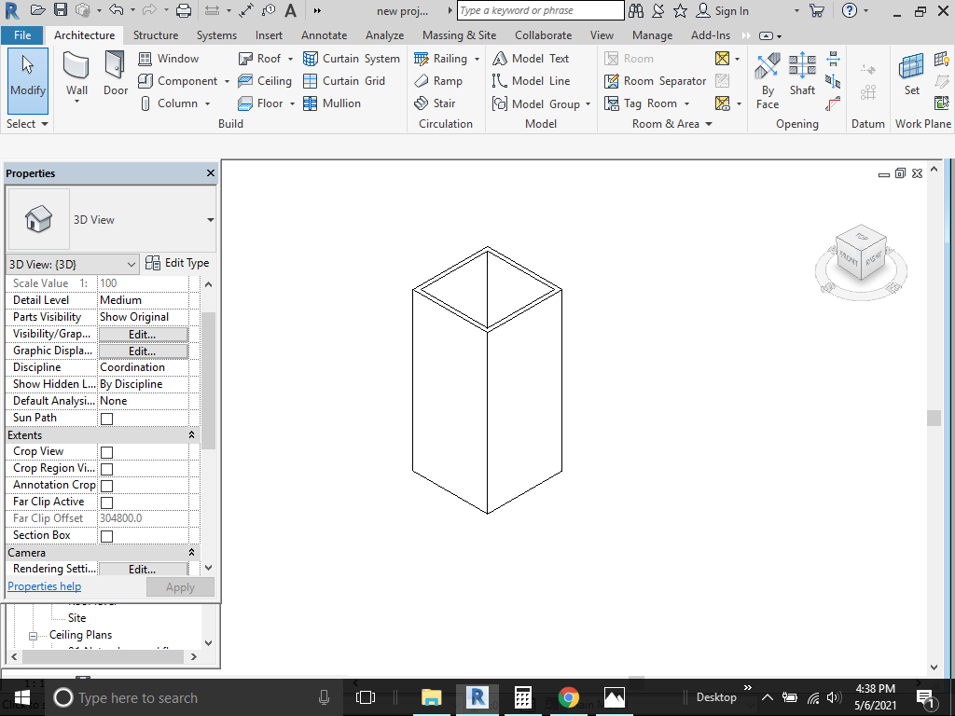Open the Railing dropdown arrow

pyautogui.click(x=477, y=59)
